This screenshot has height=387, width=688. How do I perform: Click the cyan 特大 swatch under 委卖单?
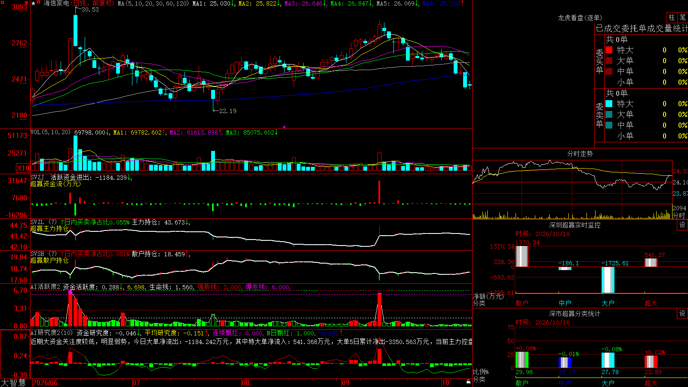coord(609,104)
